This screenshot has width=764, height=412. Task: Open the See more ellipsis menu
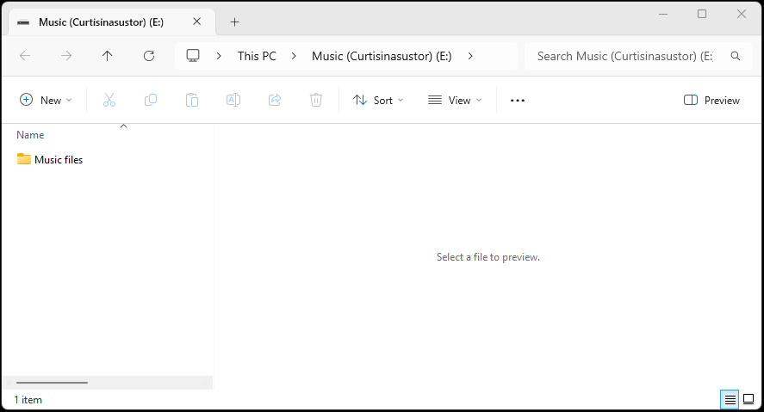517,101
